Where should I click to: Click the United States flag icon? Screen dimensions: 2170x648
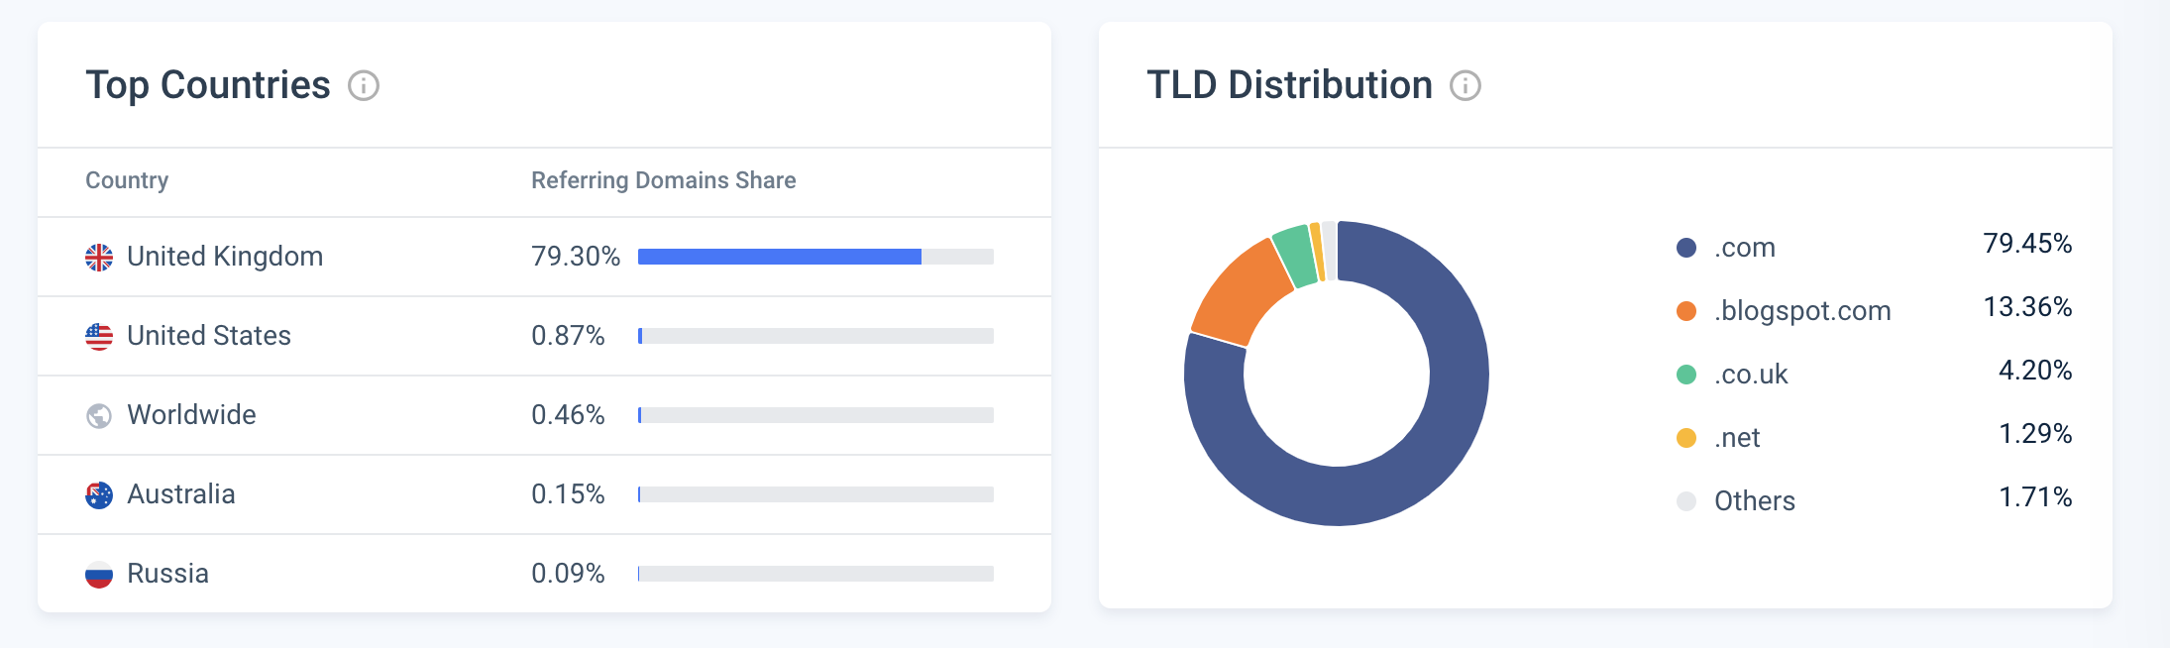[99, 337]
